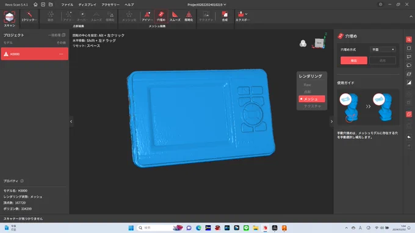Click the taskbar clock and date
The height and width of the screenshot is (233, 415).
400,228
